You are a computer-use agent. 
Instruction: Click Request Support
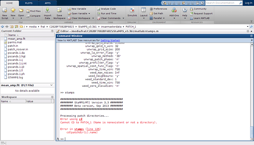(x=201, y=14)
